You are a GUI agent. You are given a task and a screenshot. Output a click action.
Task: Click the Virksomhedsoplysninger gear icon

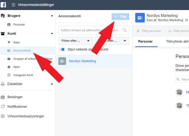[x=3, y=116]
